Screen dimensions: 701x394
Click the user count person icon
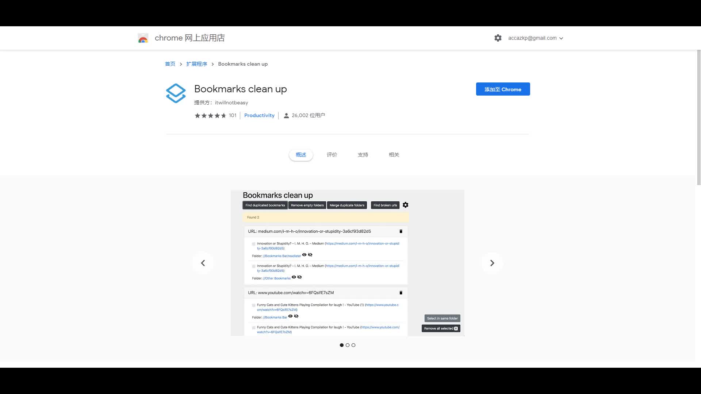point(286,116)
